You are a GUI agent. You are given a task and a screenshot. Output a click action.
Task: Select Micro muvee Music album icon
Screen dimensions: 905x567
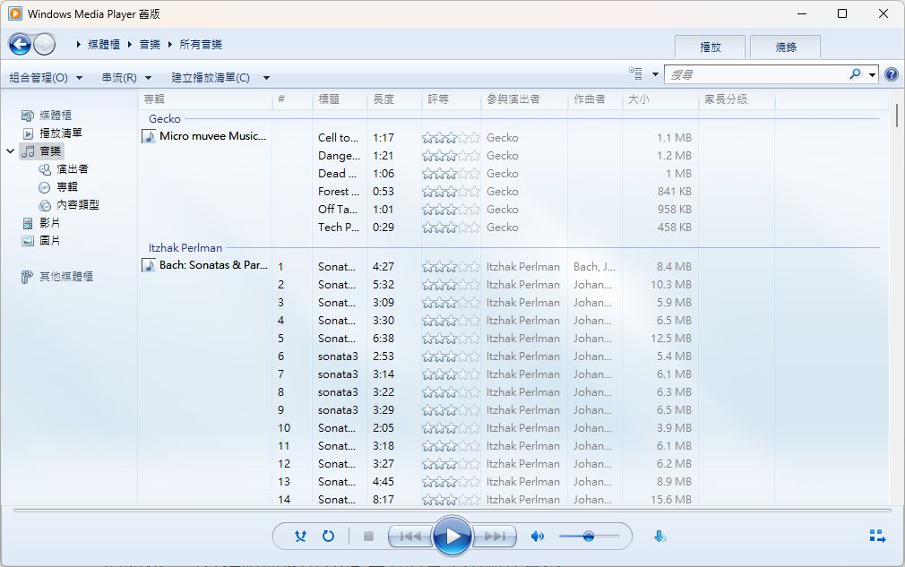(x=149, y=136)
